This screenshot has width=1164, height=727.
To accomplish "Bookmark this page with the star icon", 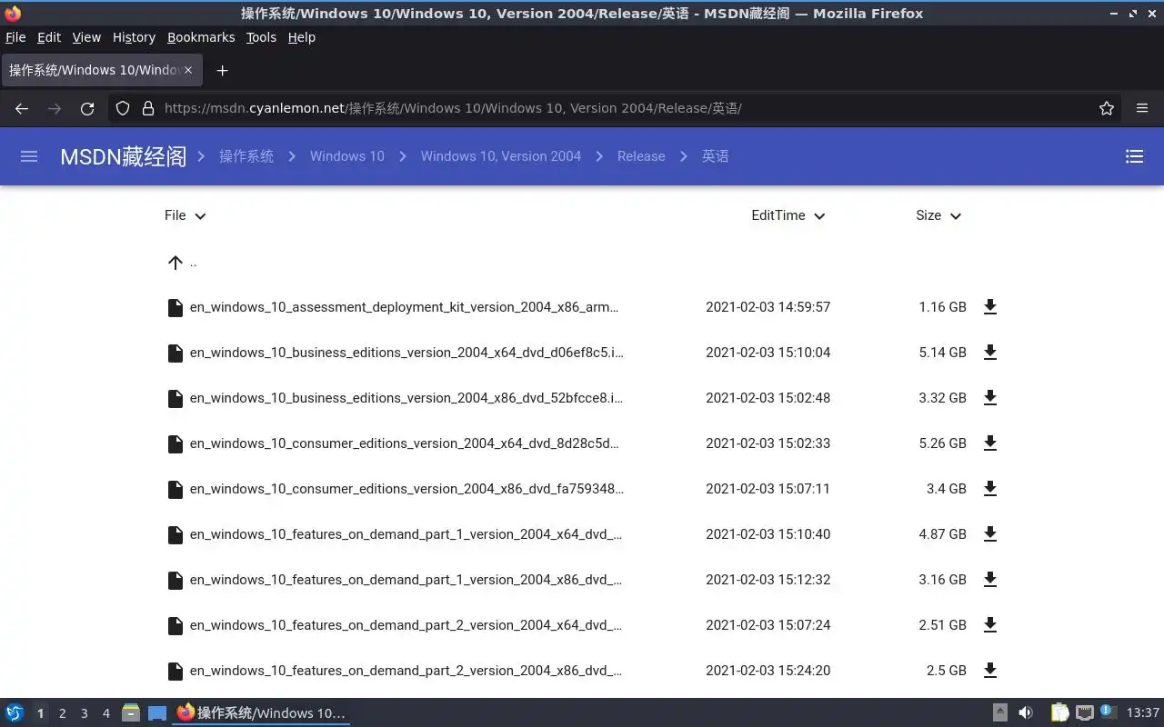I will coord(1107,108).
